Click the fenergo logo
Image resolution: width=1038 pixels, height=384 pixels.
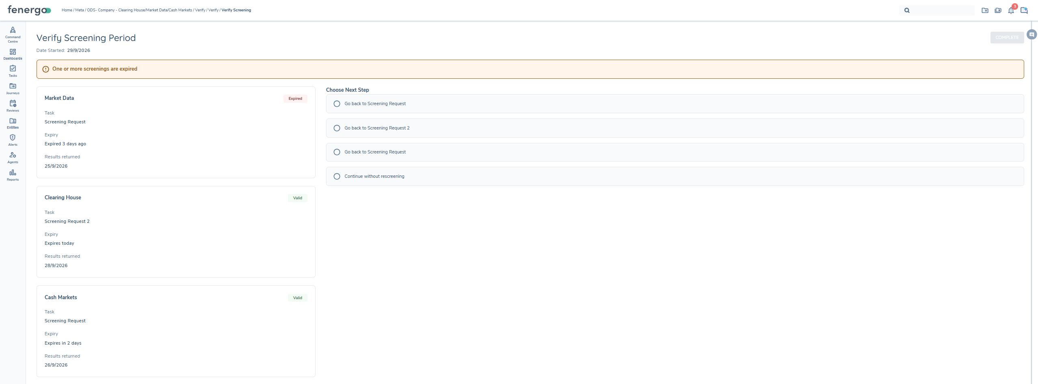pyautogui.click(x=29, y=10)
